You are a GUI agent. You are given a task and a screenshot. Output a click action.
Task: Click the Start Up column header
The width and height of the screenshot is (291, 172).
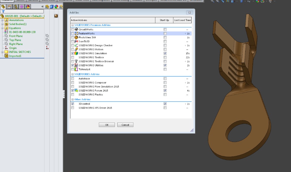click(164, 20)
